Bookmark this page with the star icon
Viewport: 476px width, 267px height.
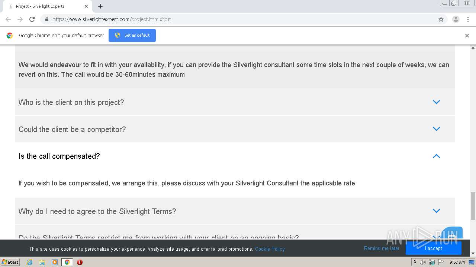441,19
